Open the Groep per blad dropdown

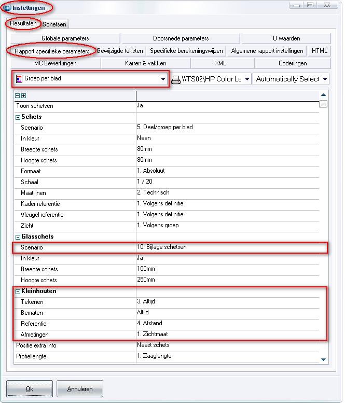(163, 79)
